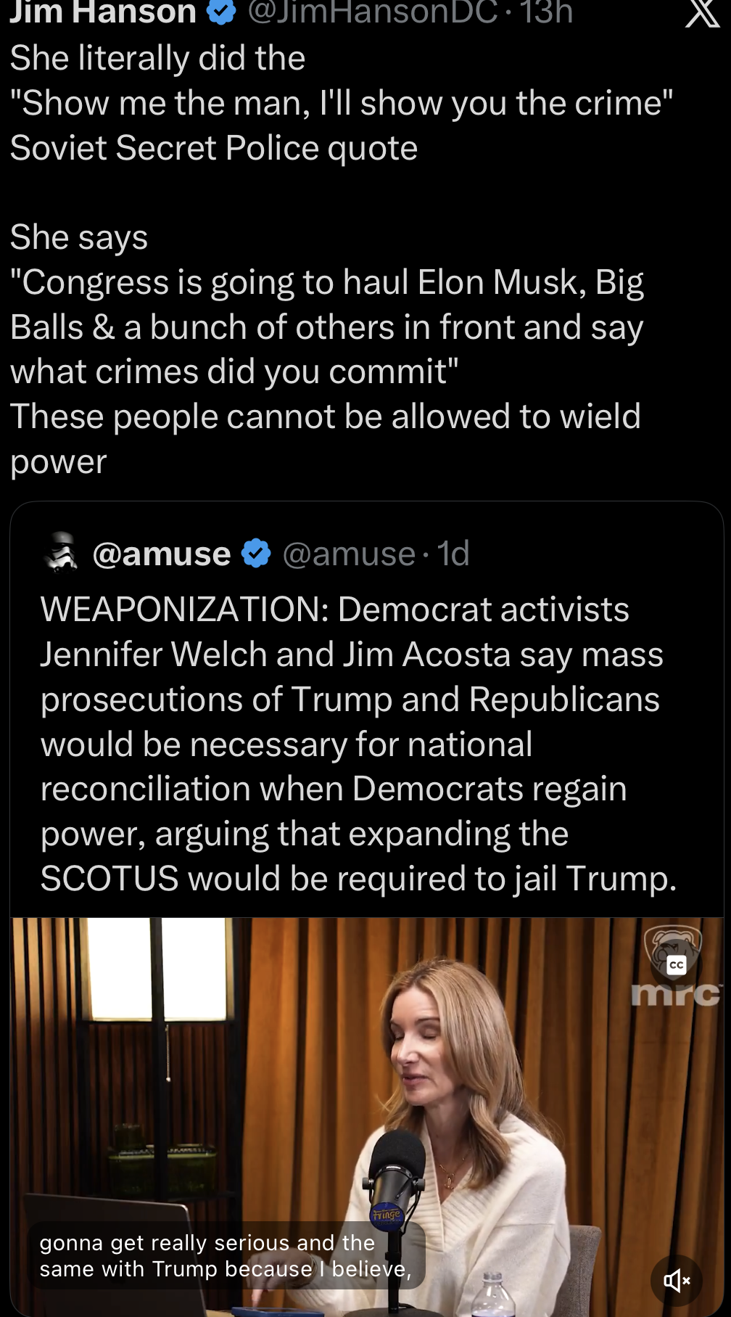Click the "She literally did the" line

[157, 58]
